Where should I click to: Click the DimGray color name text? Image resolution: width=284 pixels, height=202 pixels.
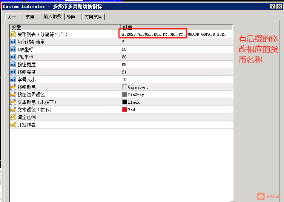136,95
